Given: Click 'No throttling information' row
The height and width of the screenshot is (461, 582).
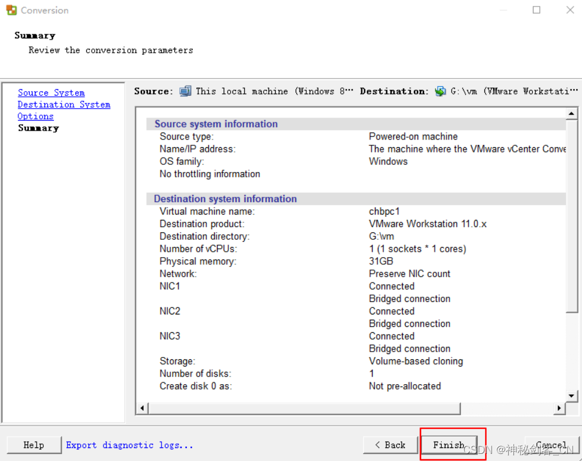Looking at the screenshot, I should tap(210, 174).
